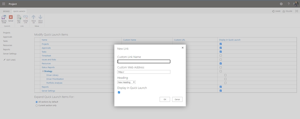The image size is (300, 119).
Task: Open the user profile picture
Action: tap(296, 4)
